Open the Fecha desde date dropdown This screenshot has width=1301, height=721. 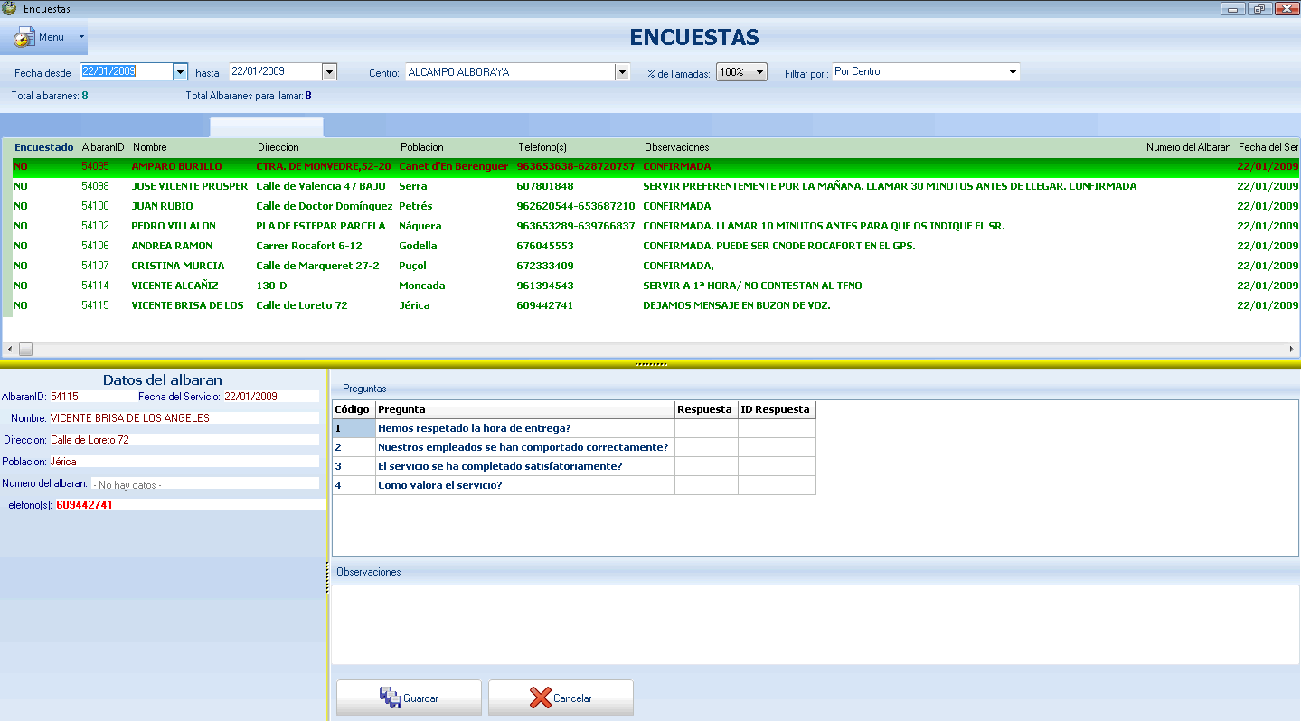point(180,72)
